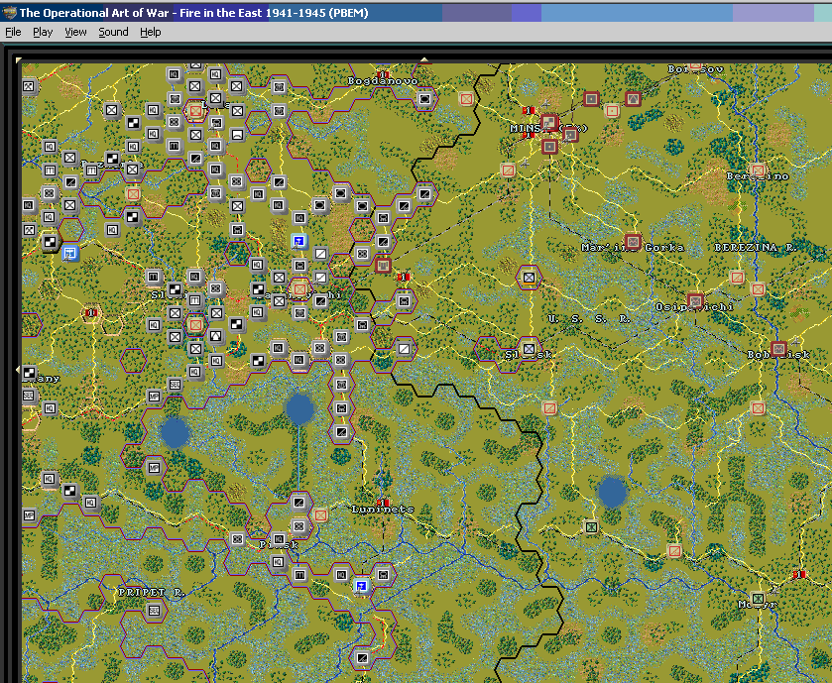Click the "Bogdanovo" town label
Screen dimensions: 832x683
pos(383,81)
